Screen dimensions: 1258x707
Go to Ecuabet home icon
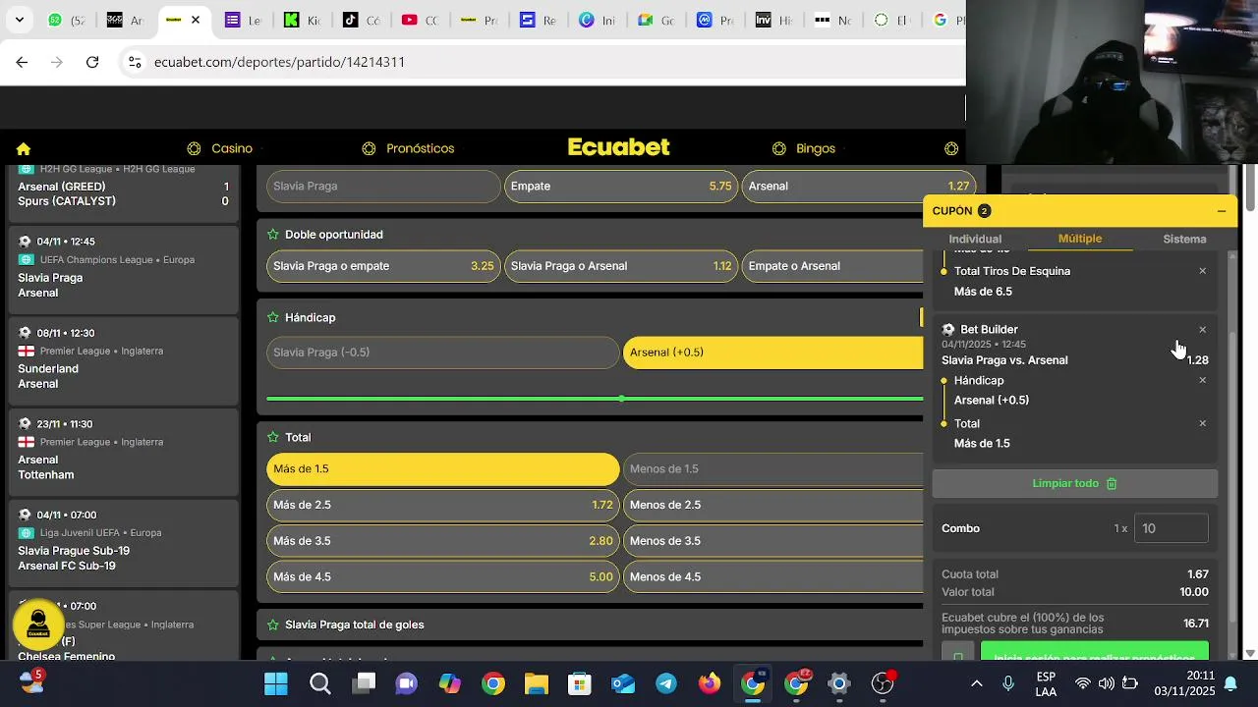[24, 149]
